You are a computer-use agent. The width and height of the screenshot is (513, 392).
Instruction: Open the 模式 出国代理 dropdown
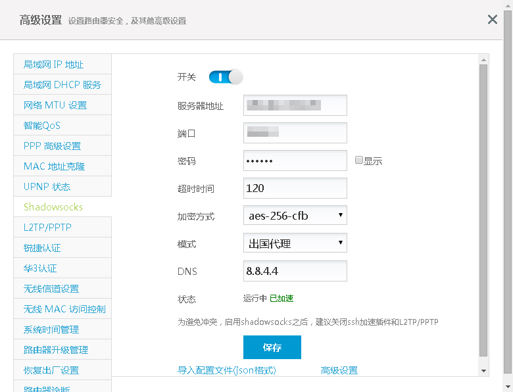295,243
